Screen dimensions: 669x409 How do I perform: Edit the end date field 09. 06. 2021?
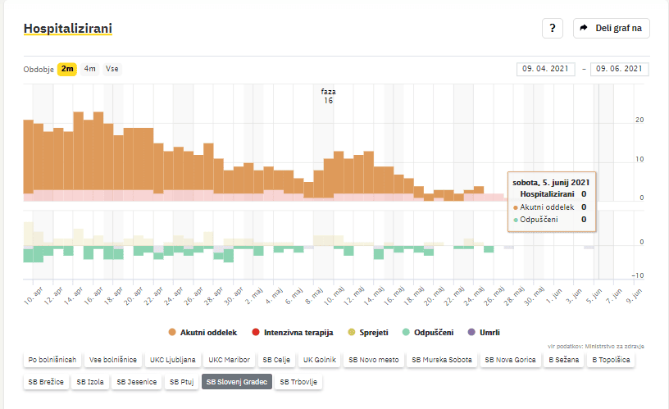coord(619,69)
